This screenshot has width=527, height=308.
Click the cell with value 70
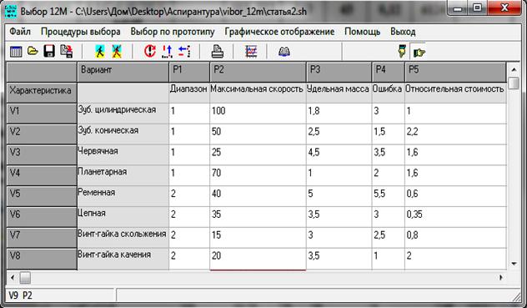[258, 176]
